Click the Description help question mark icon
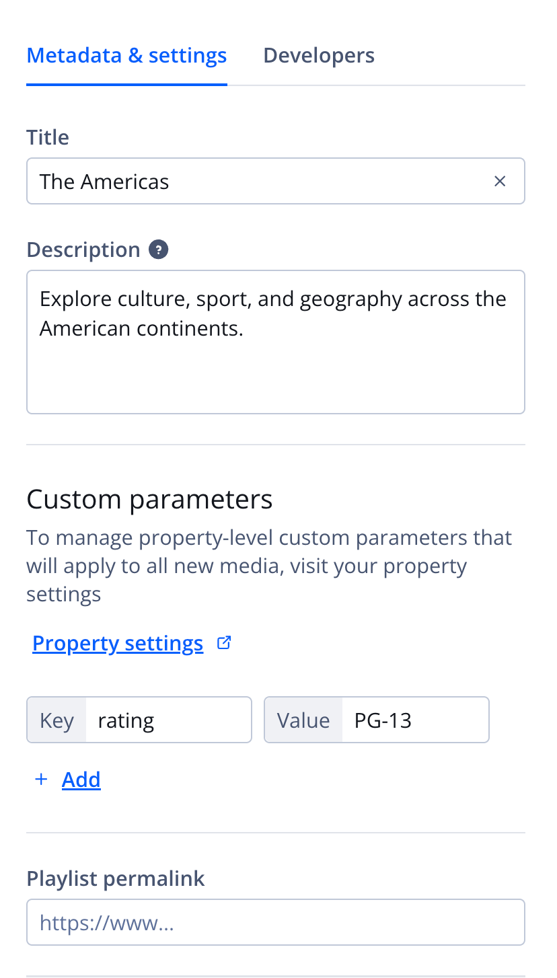This screenshot has height=978, width=557. (159, 250)
